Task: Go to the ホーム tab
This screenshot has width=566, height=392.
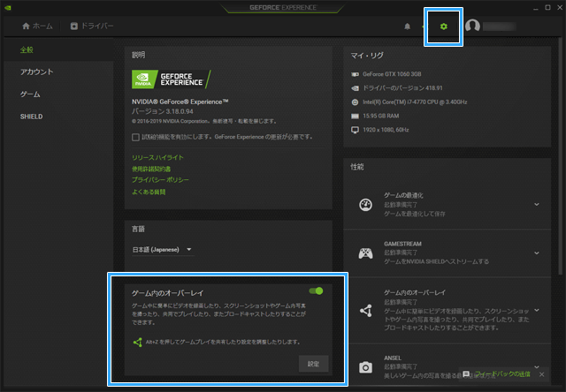Action: click(x=37, y=26)
